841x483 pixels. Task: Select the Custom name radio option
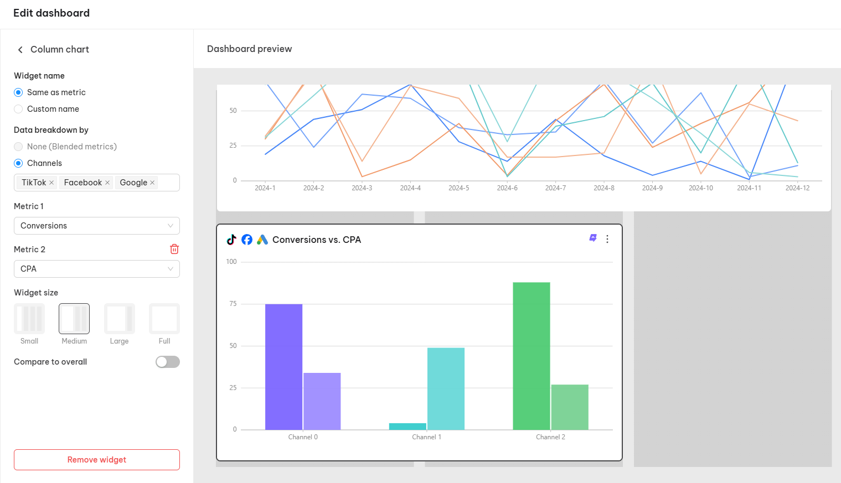tap(18, 109)
